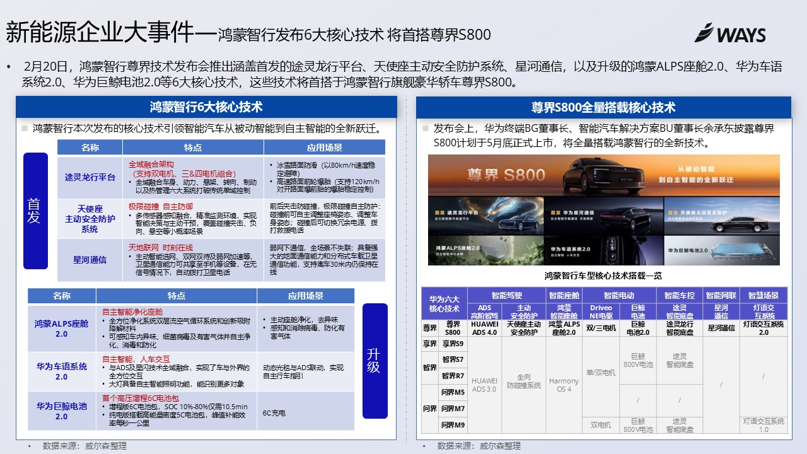Click the 巨鲸电池2.0 cell in 尊界 row
This screenshot has height=454, width=807.
pos(638,328)
